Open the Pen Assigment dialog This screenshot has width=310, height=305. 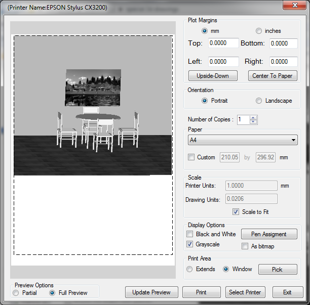(x=268, y=234)
